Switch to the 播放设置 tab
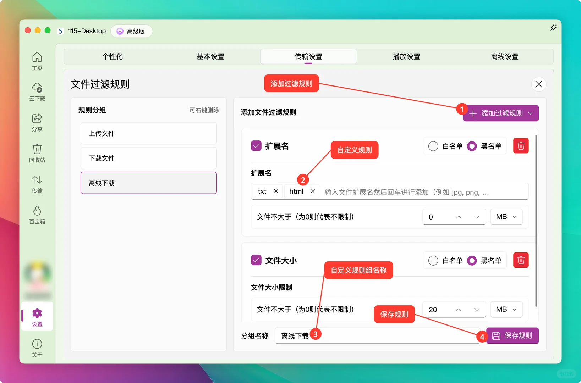 tap(406, 56)
